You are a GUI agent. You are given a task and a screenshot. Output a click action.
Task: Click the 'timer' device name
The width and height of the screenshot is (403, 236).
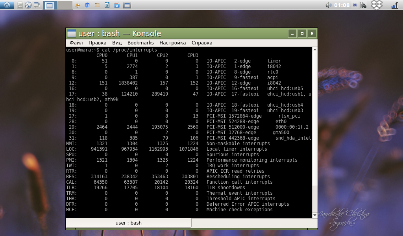click(x=274, y=61)
